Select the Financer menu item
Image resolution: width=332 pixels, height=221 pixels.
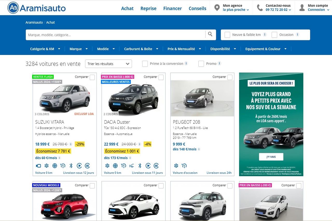[x=172, y=8]
